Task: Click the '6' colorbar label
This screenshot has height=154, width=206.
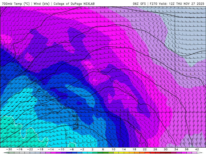Action: click(103, 149)
